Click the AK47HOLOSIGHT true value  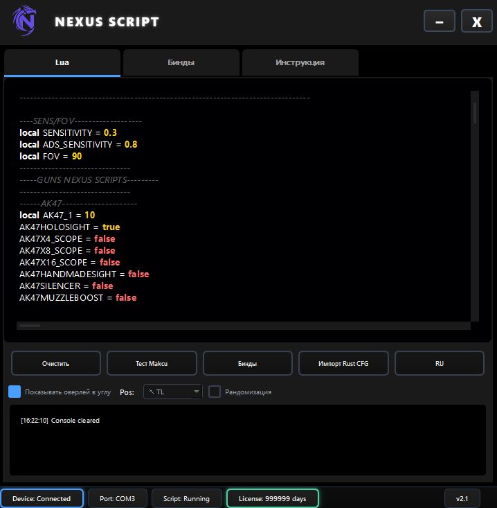[x=111, y=227]
